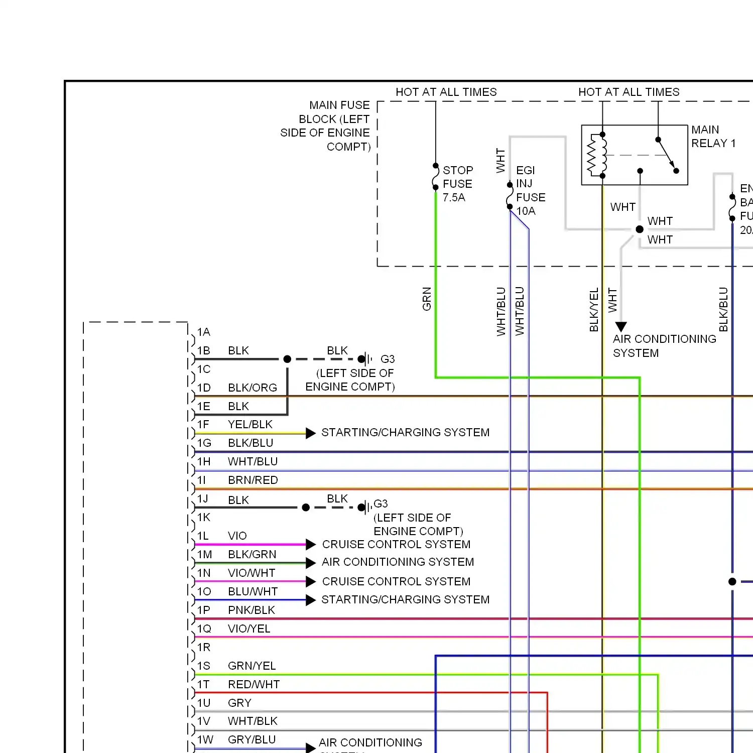
Task: Click HOT AT ALL TIMES above the stop fuse
Action: (446, 92)
